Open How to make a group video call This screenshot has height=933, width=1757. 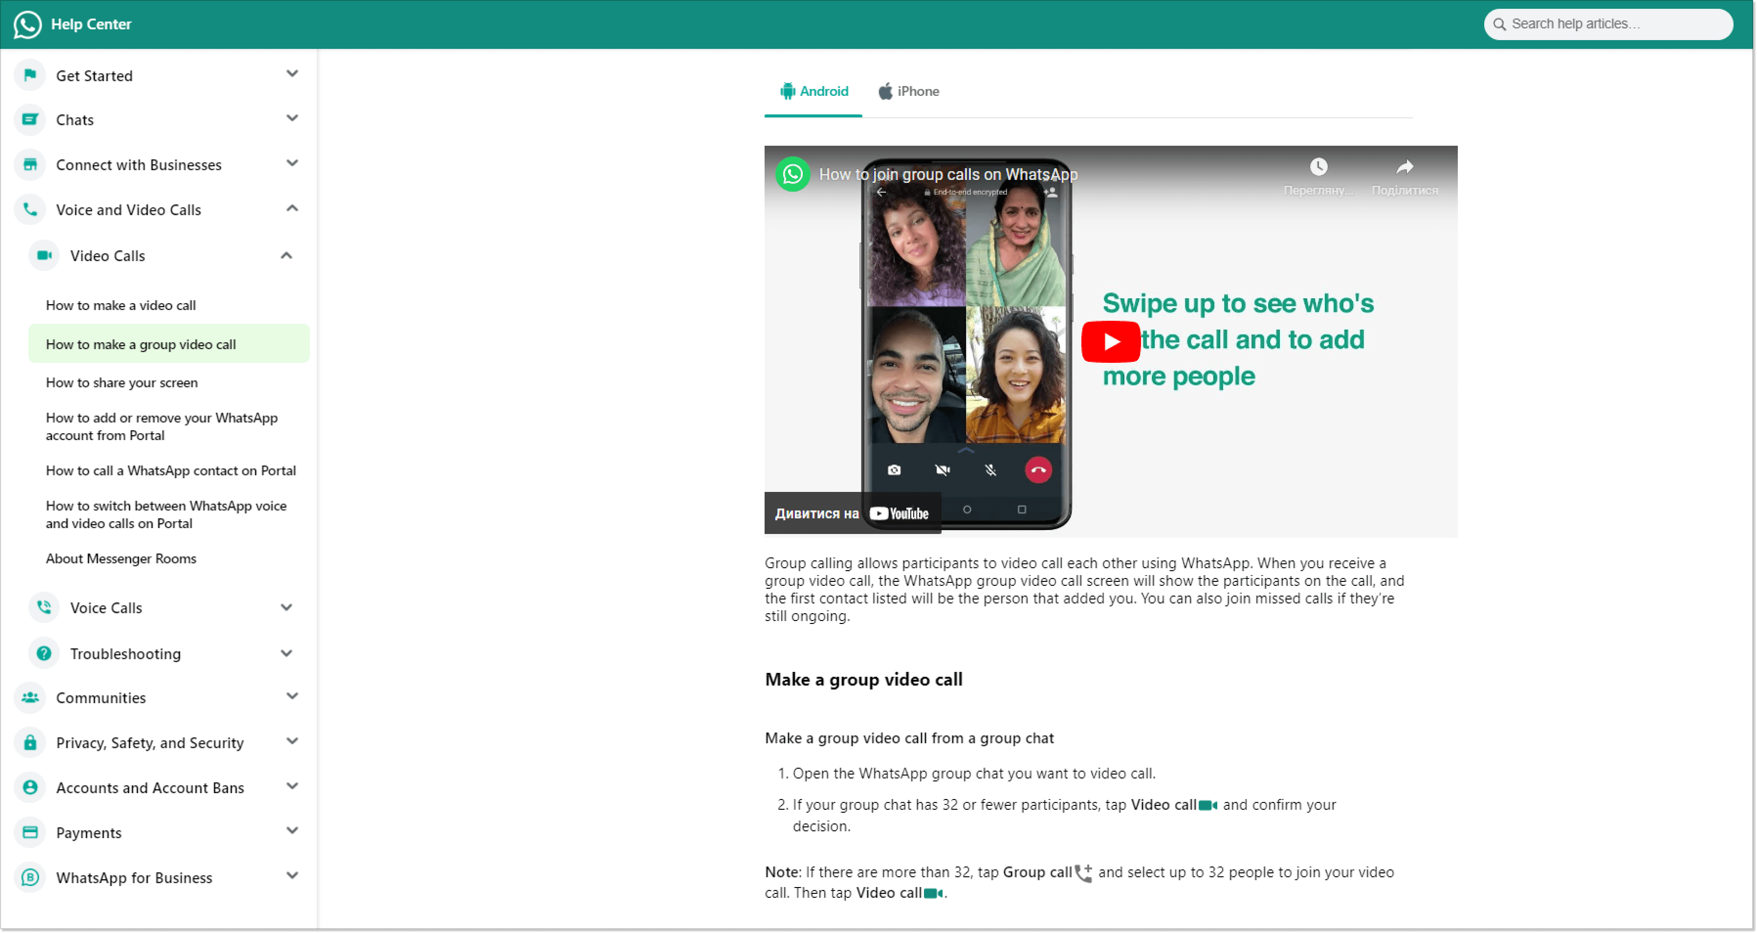click(169, 344)
